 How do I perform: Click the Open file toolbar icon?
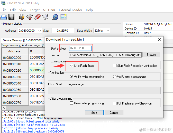[x=4, y=17]
